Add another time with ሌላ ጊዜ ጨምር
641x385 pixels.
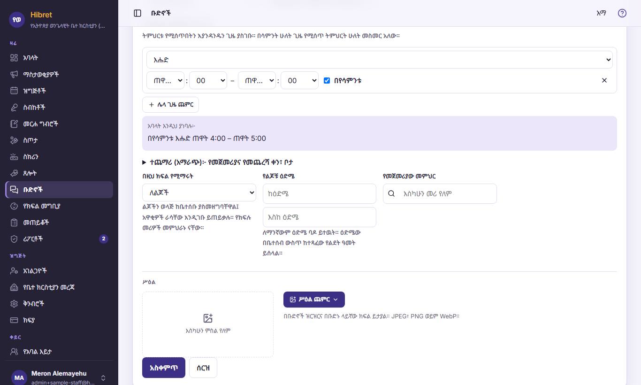coord(171,105)
